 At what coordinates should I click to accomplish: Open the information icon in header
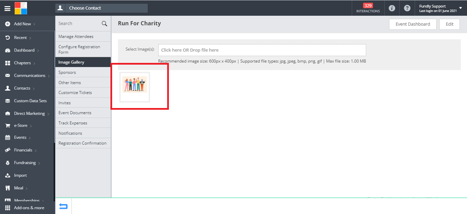click(x=392, y=8)
